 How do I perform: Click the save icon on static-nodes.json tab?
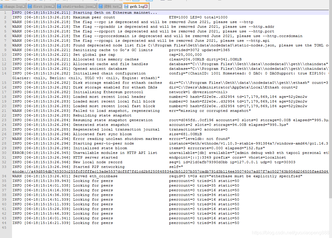(x=59, y=6)
